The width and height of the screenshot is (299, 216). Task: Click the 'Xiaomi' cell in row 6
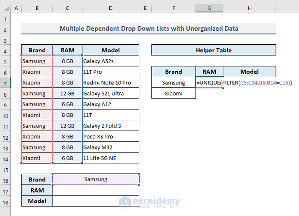point(37,72)
